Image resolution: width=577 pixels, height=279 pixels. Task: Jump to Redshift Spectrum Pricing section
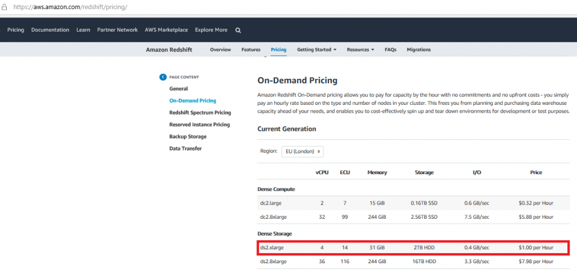pos(200,113)
